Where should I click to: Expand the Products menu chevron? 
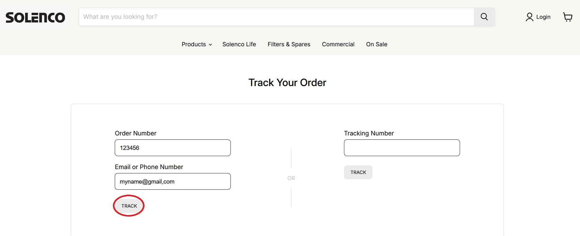pyautogui.click(x=210, y=45)
